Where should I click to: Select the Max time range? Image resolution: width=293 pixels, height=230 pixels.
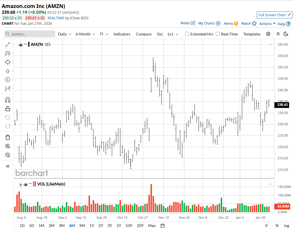tap(152, 226)
